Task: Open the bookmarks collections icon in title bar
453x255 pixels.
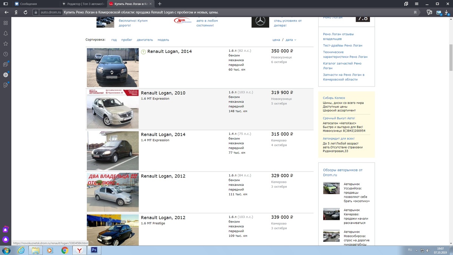Action: pyautogui.click(x=406, y=3)
